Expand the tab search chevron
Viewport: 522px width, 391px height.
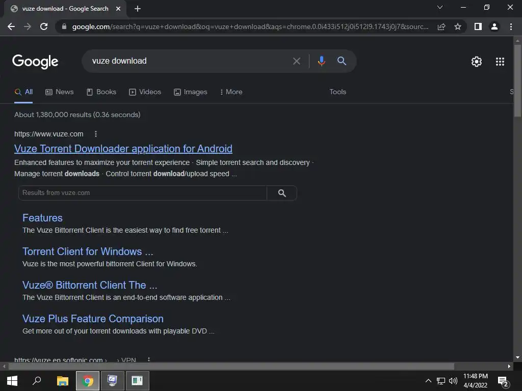coord(440,7)
